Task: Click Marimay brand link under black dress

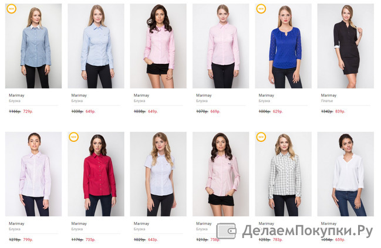Action: point(329,96)
